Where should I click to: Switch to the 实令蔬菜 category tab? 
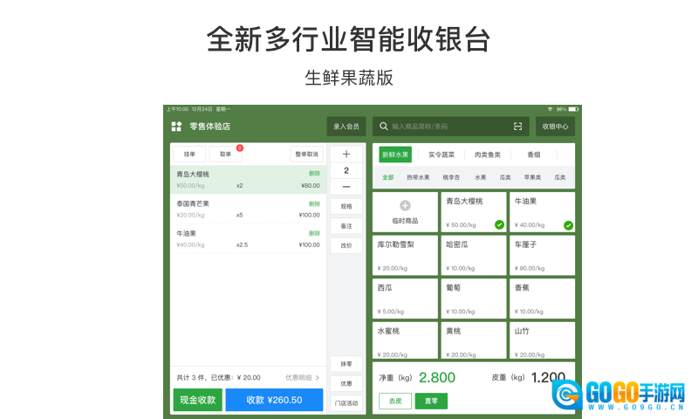pos(441,155)
